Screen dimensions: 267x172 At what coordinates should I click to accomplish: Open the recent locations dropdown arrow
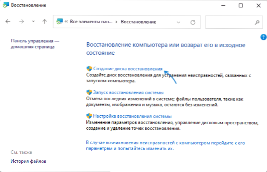pyautogui.click(x=33, y=21)
